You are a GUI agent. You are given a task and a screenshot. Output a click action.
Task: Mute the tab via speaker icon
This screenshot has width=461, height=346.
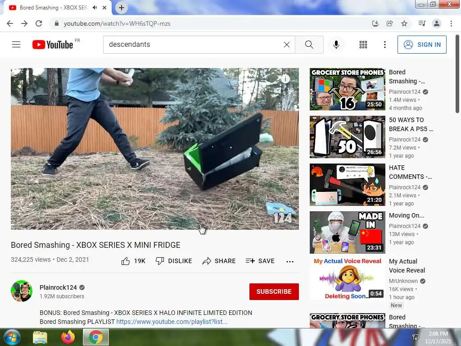point(95,8)
